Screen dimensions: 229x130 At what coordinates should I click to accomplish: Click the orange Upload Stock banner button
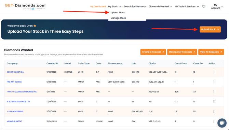210,29
